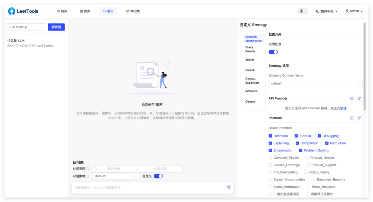Disable the 启用配置 switch
Image resolution: width=373 pixels, height=202 pixels.
(x=273, y=52)
